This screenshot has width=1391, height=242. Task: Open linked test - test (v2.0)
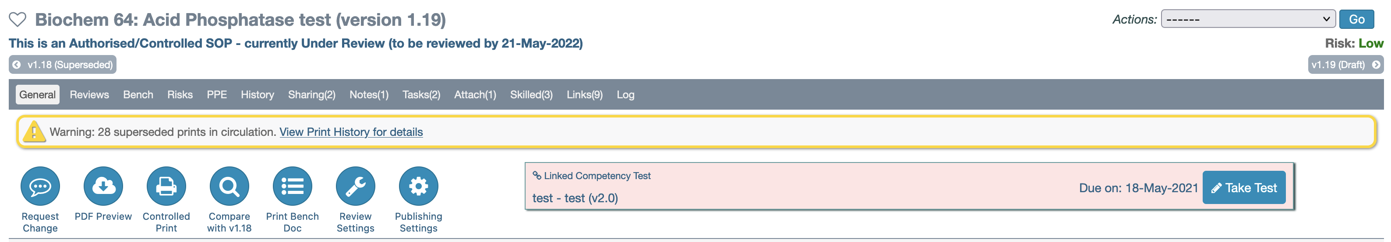coord(575,198)
